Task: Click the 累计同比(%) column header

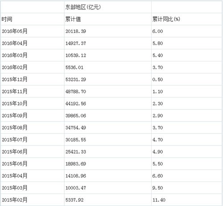Action: click(166, 19)
